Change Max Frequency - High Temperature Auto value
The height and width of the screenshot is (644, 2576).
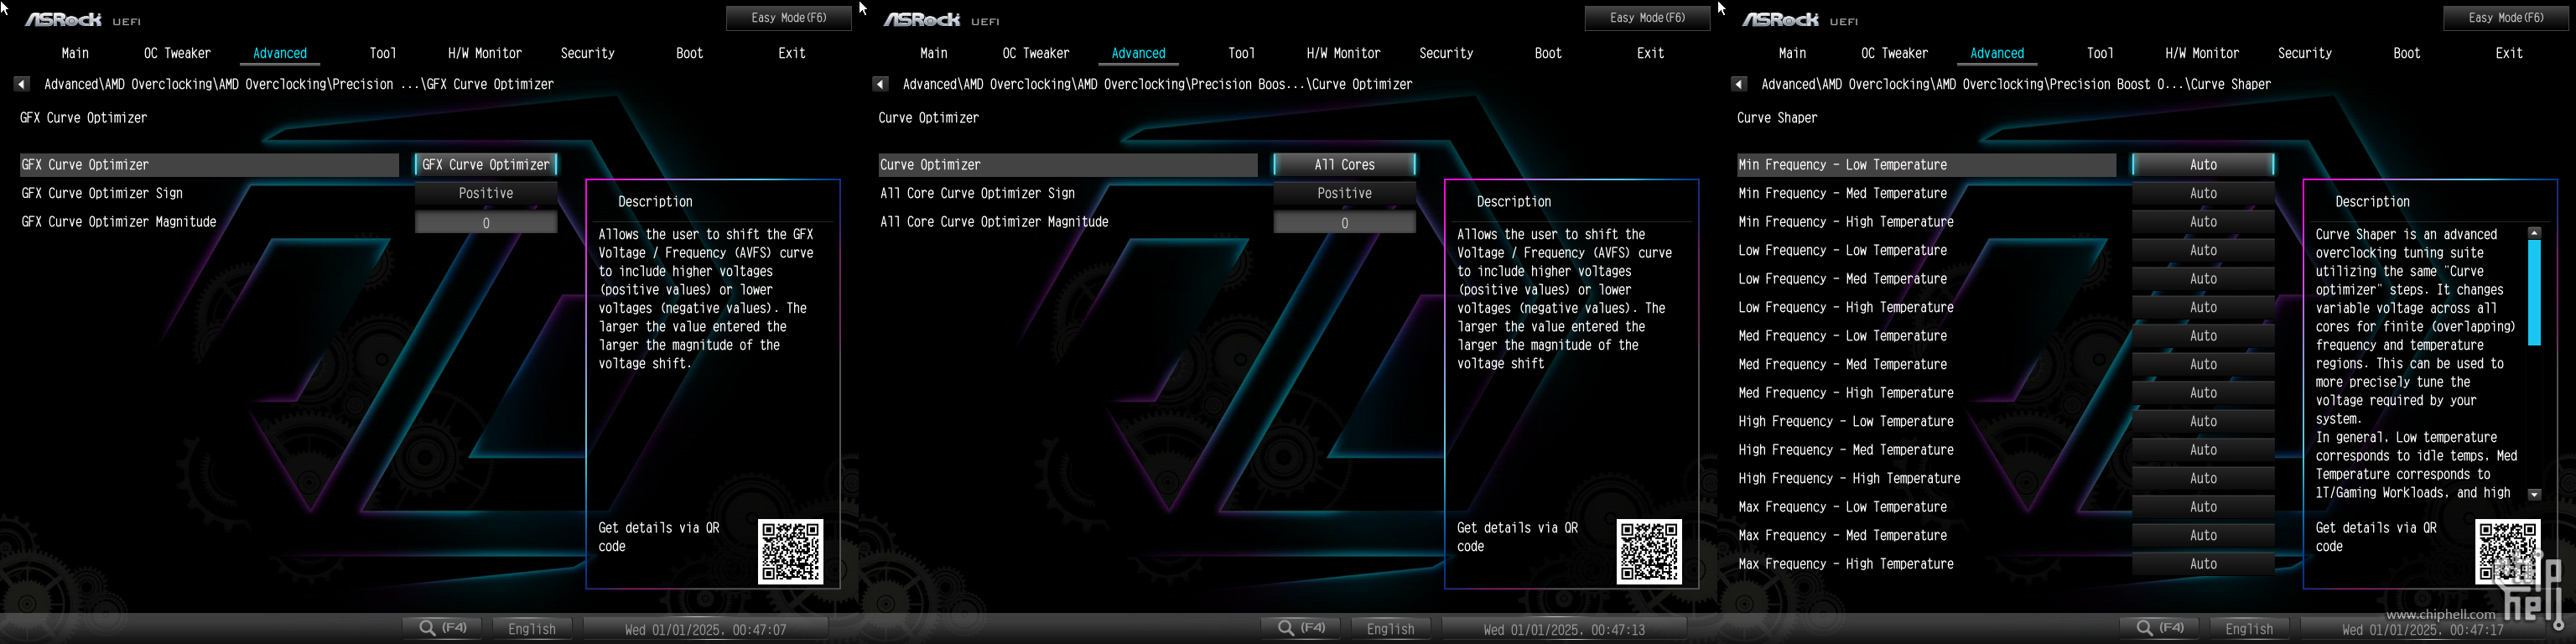[x=2203, y=564]
